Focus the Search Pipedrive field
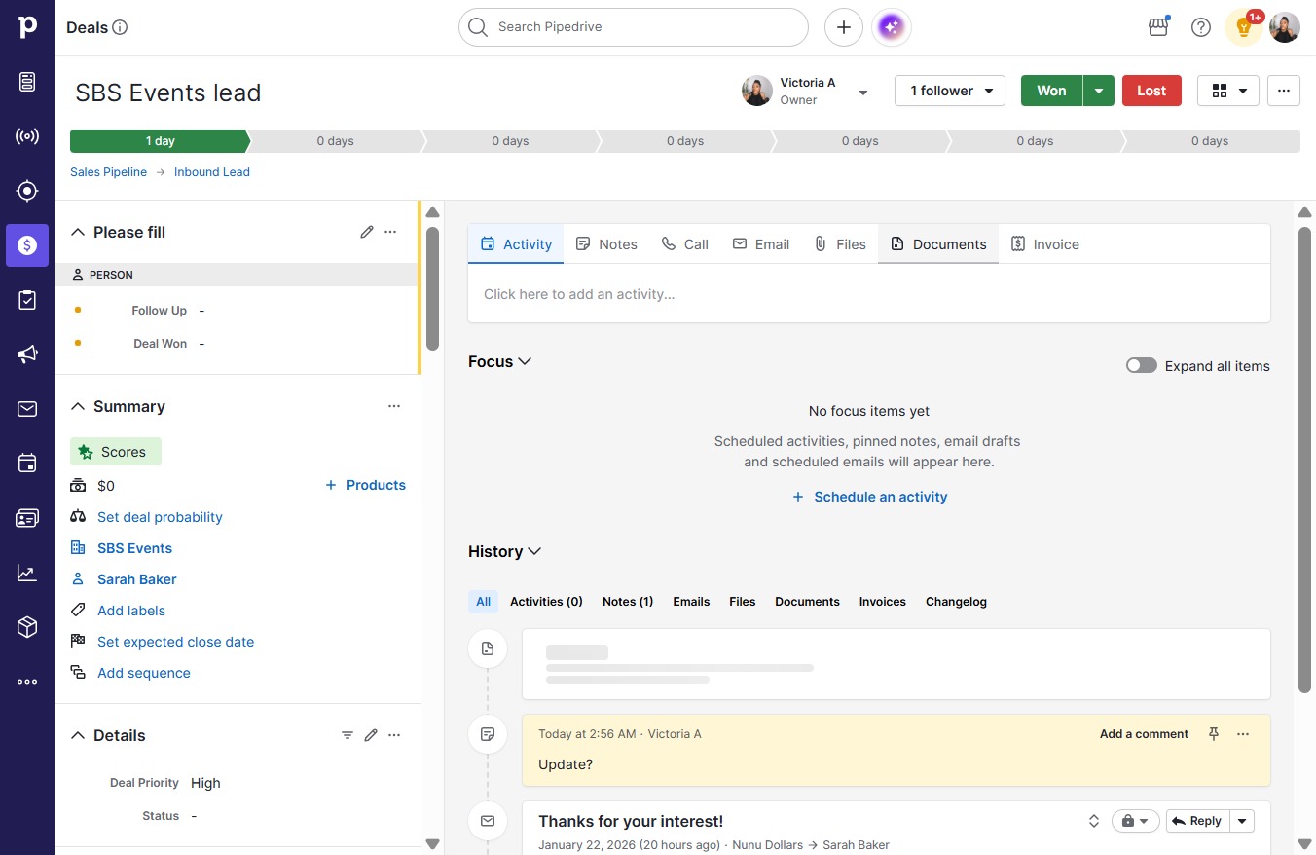The width and height of the screenshot is (1316, 855). (x=634, y=27)
